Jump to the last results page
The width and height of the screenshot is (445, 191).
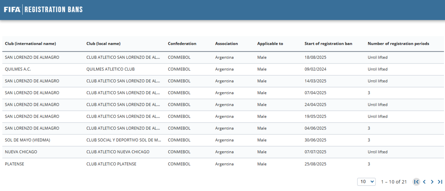pos(440,182)
